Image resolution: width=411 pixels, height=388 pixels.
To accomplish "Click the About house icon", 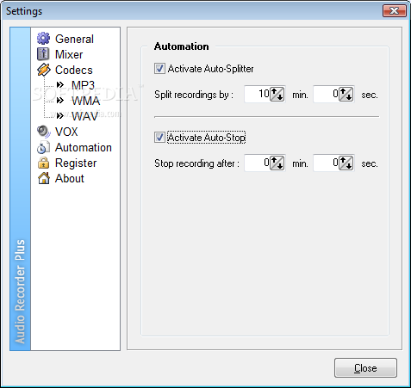I will [43, 178].
